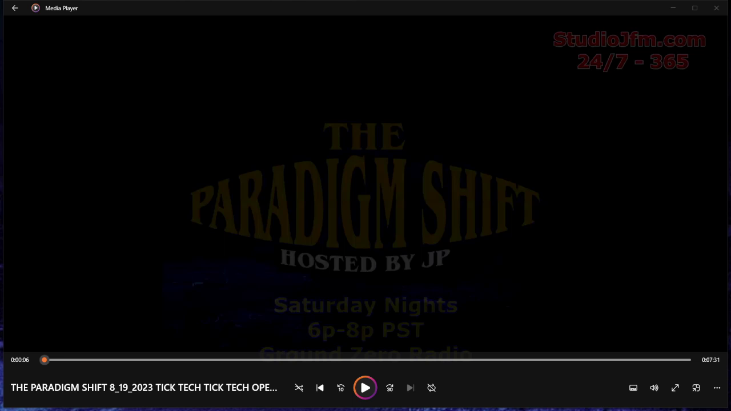The height and width of the screenshot is (411, 731).
Task: Click the Media Player app logo icon
Action: pos(35,8)
